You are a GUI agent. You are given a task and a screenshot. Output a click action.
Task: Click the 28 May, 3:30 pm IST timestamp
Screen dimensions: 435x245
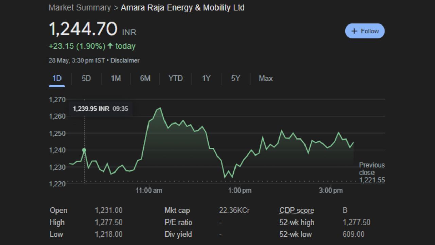77,60
